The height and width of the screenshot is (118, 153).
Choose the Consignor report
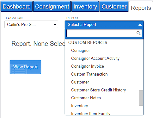coord(81,51)
